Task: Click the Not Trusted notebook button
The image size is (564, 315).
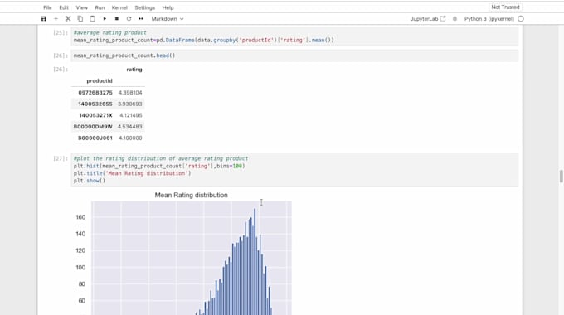Action: pyautogui.click(x=505, y=7)
